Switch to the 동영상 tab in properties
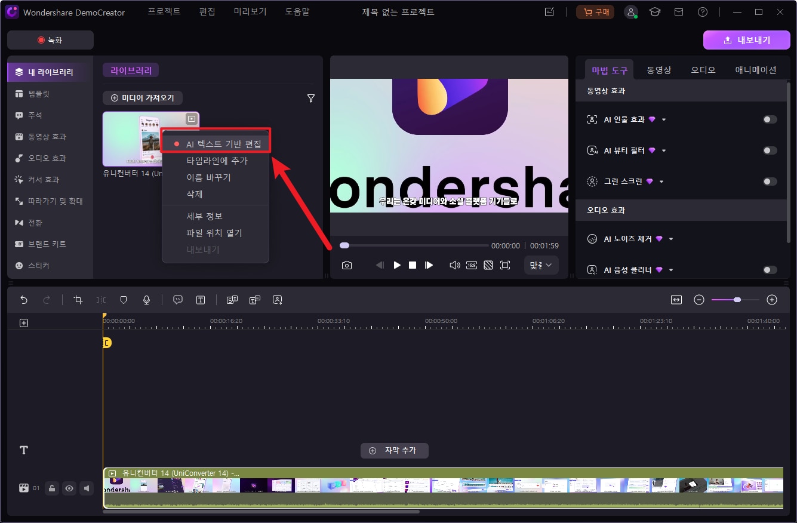 pyautogui.click(x=659, y=70)
